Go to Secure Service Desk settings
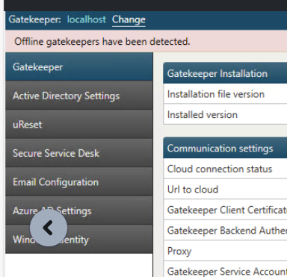The width and height of the screenshot is (287, 277). pyautogui.click(x=79, y=153)
